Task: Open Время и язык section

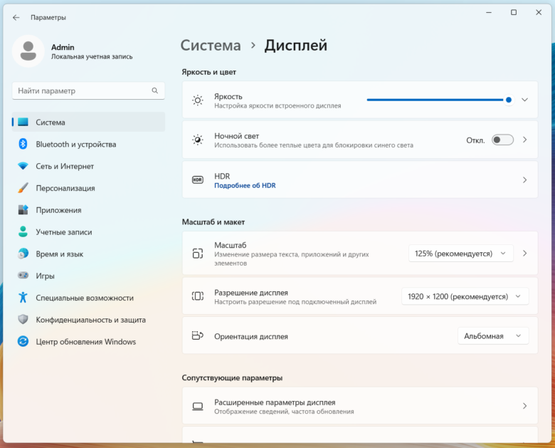Action: [x=88, y=254]
